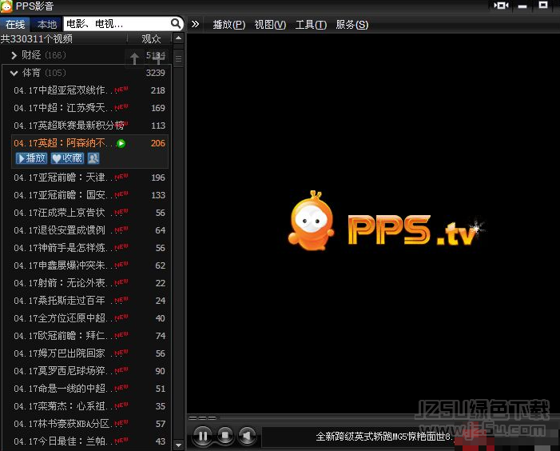Switch to the 本地 tab
The image size is (560, 451).
point(47,24)
